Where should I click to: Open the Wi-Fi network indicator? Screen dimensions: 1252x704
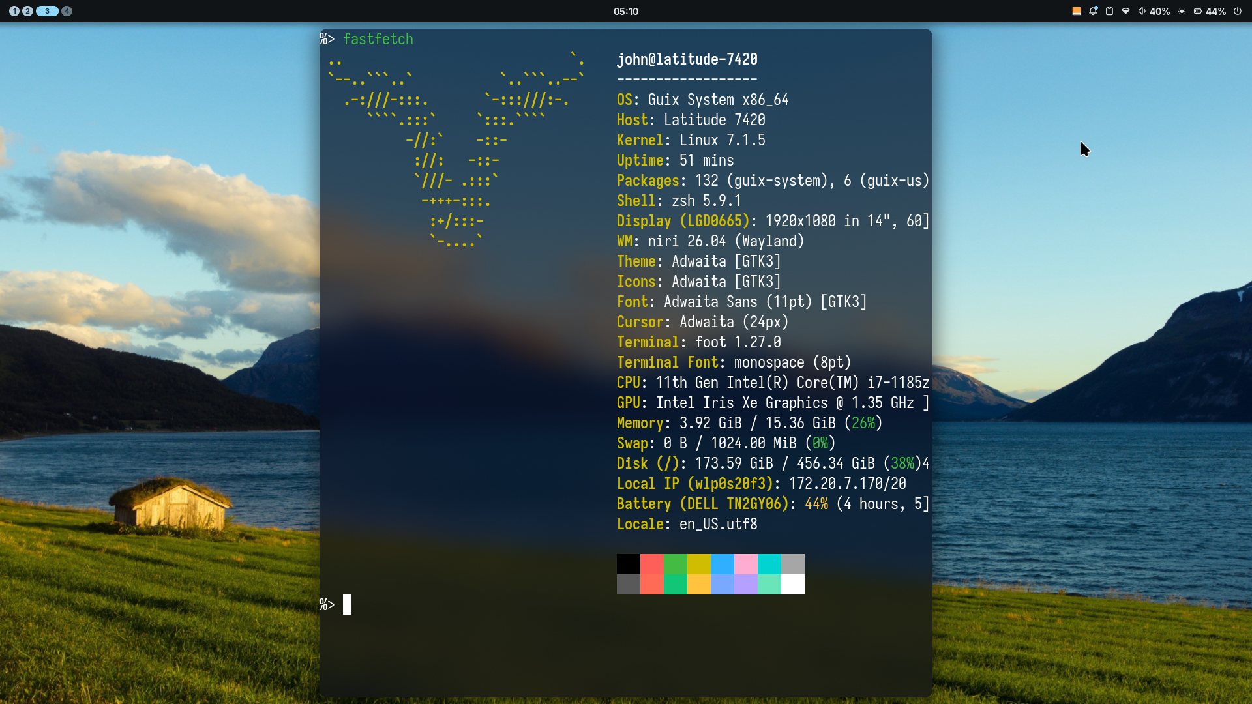pyautogui.click(x=1125, y=11)
